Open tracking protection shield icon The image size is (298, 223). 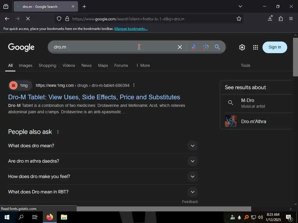point(59,19)
